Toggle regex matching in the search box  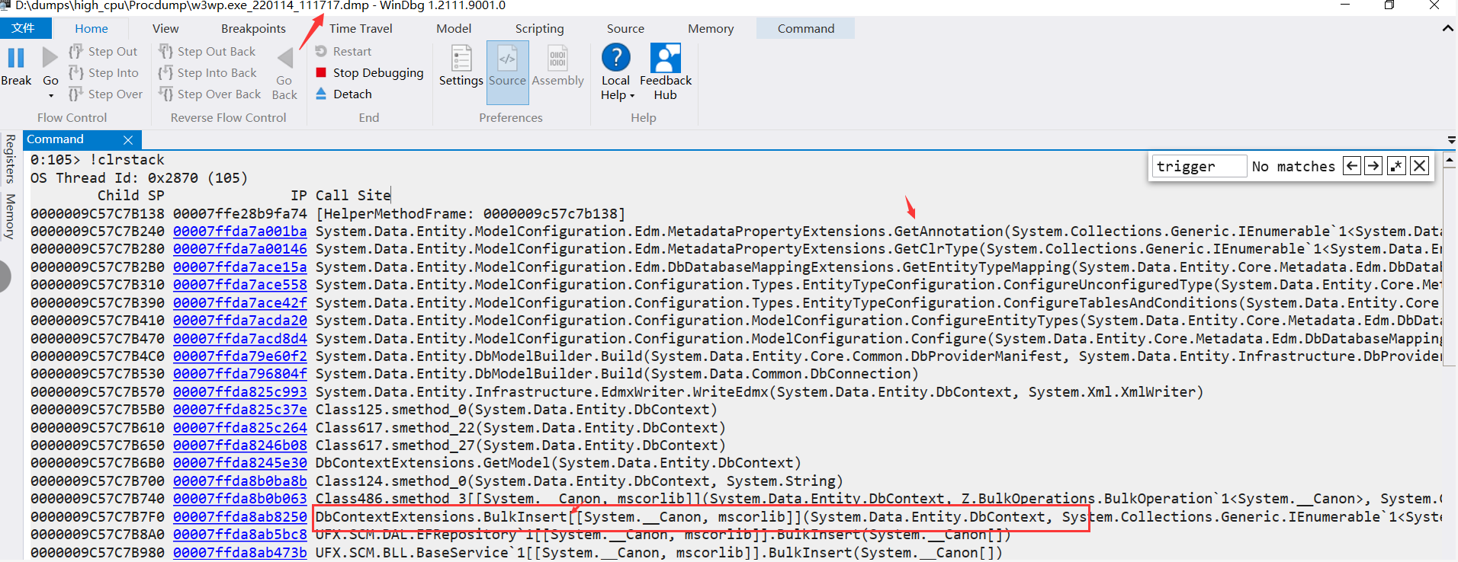(1396, 166)
